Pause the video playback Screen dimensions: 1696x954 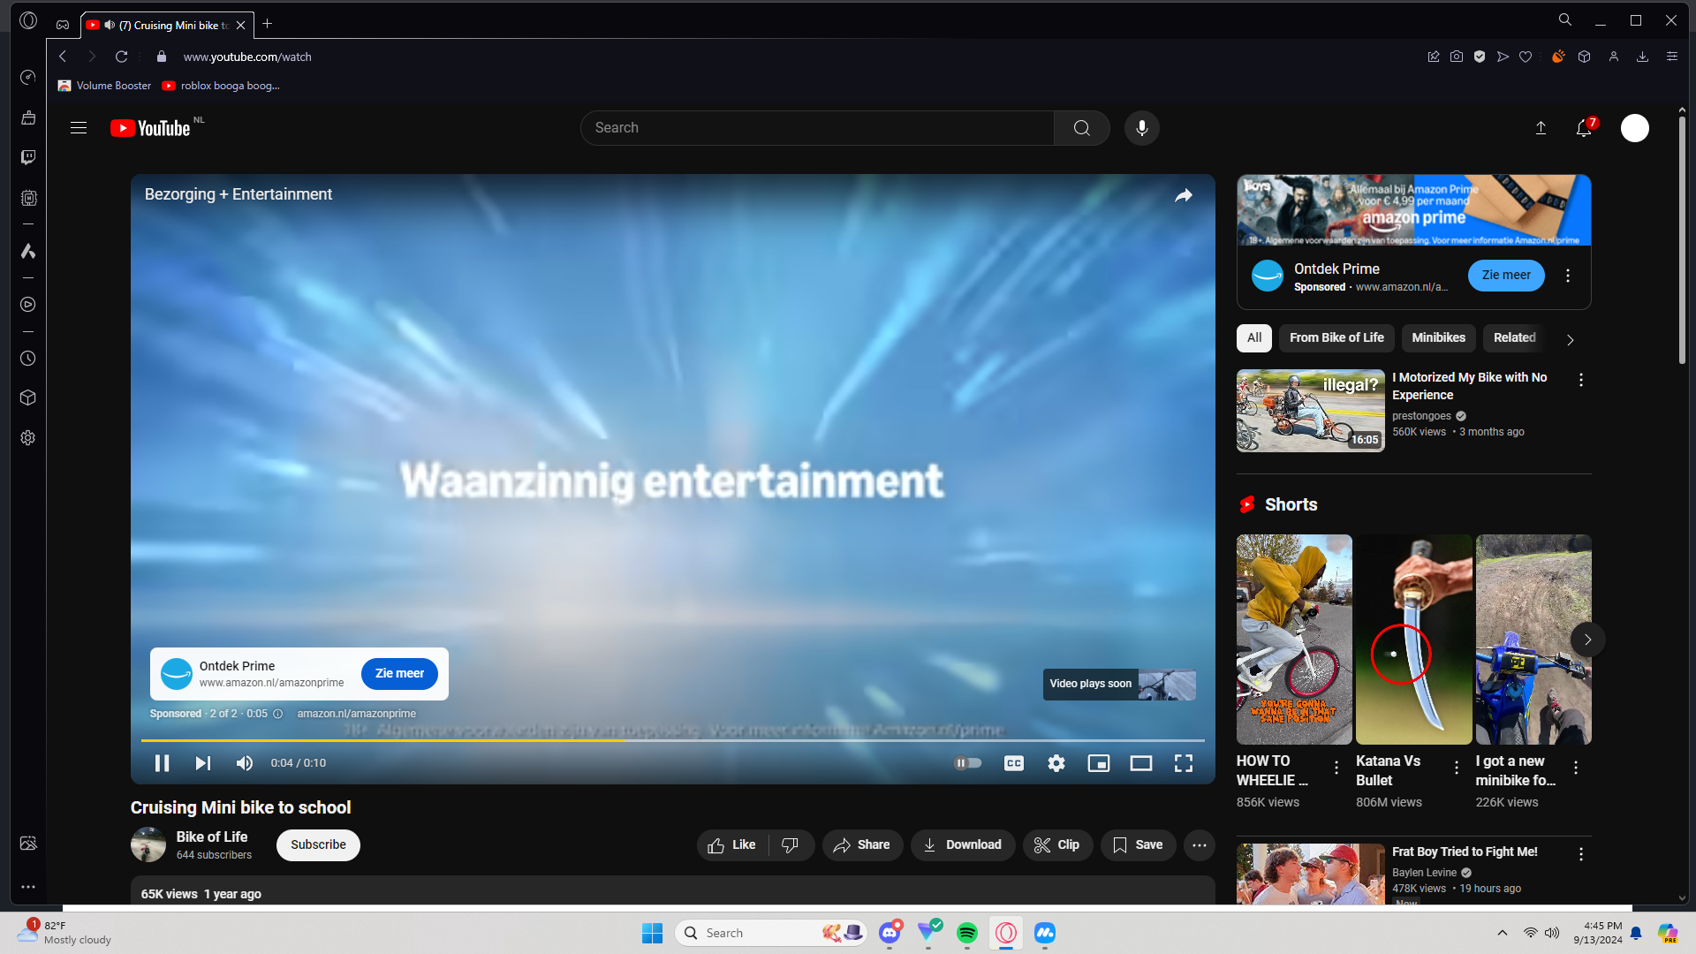(162, 763)
